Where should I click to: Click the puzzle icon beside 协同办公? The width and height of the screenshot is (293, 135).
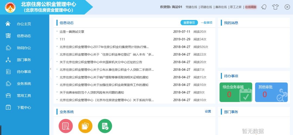pyautogui.click(x=8, y=48)
